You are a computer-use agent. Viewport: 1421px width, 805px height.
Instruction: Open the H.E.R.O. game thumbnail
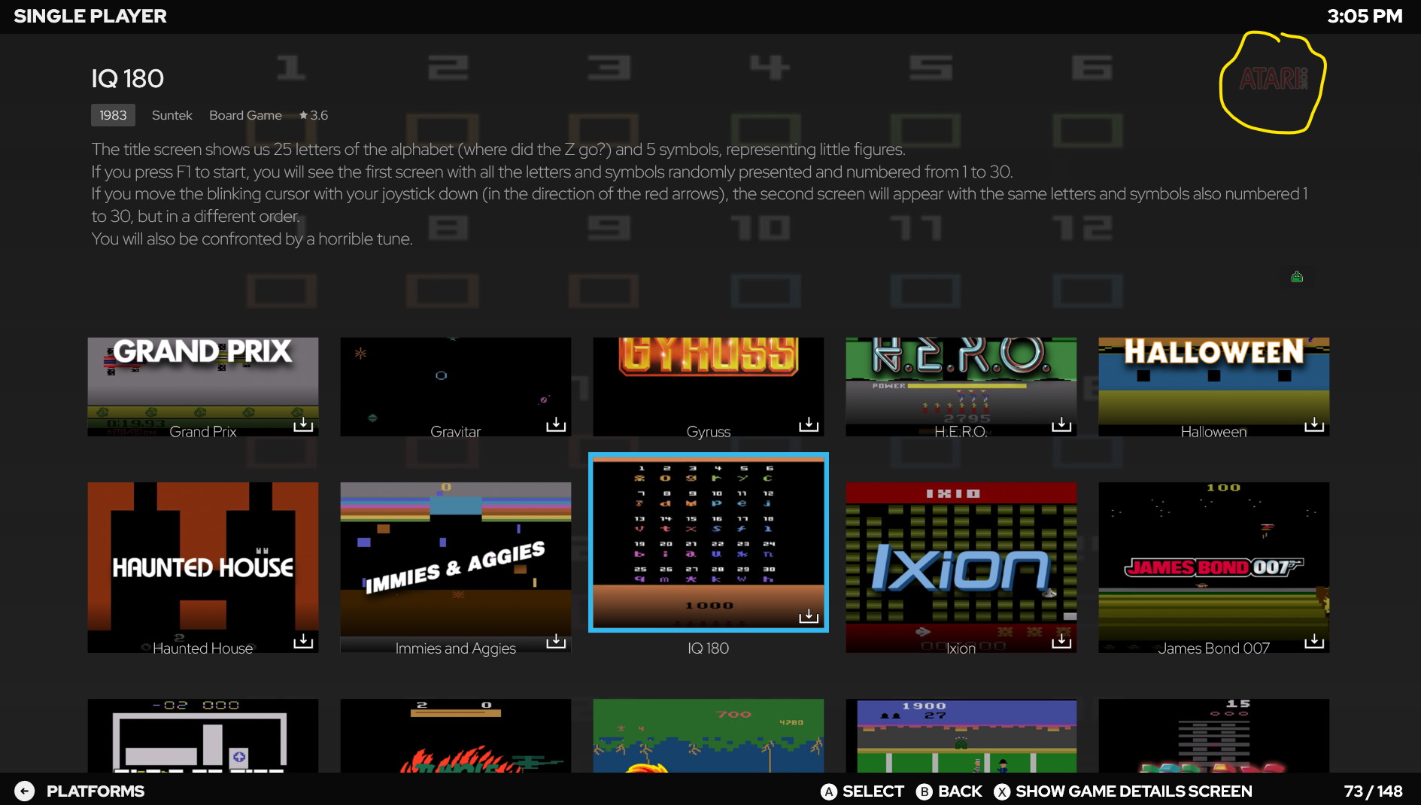(961, 387)
